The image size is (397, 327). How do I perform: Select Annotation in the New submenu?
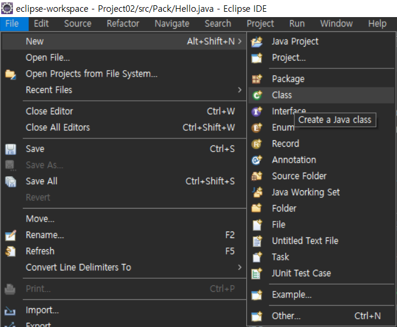pos(321,160)
